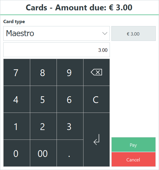Screen dimensions: 159x170
Task: Tap the 8 key on keypad
Action: tap(43, 72)
